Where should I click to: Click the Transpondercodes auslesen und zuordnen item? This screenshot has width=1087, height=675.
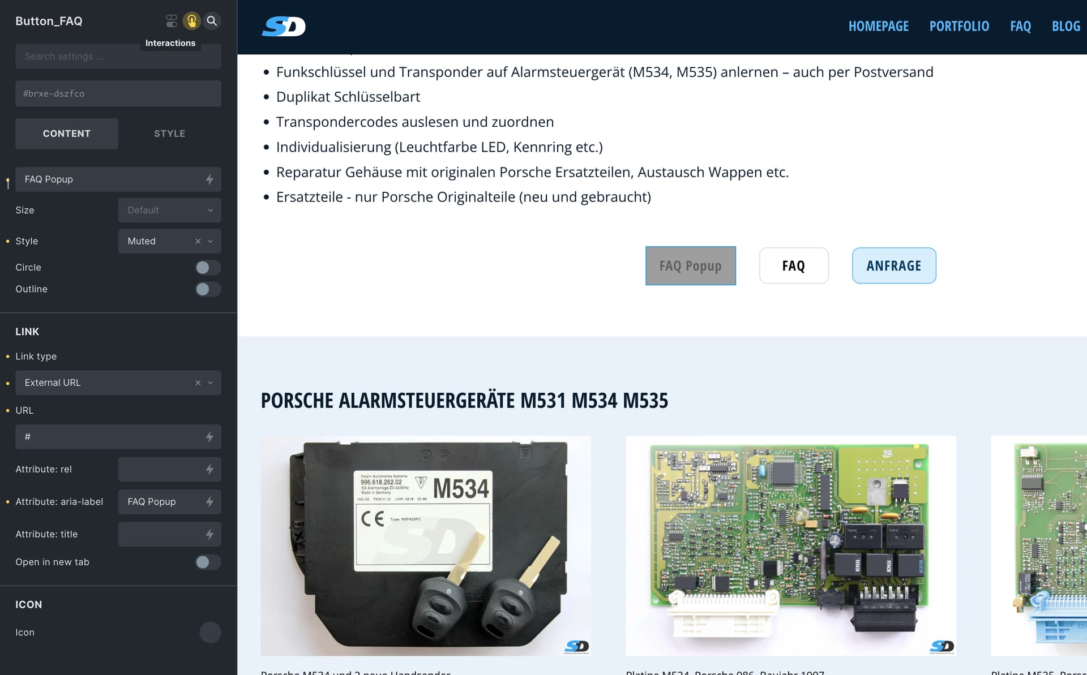pos(415,122)
